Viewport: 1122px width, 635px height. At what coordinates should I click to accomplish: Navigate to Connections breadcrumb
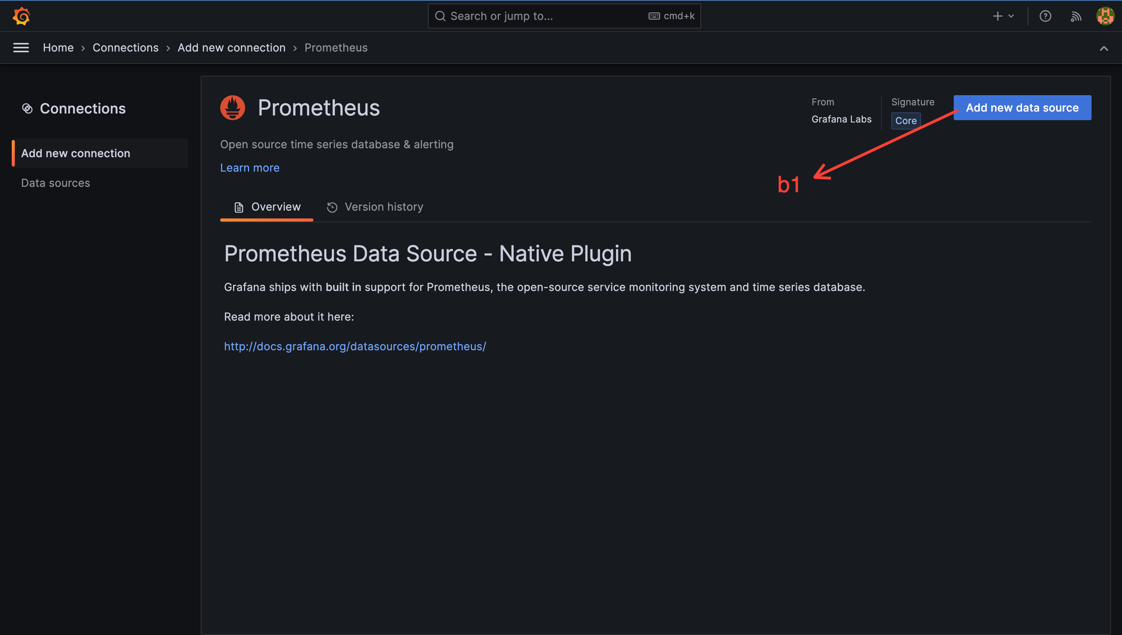point(126,48)
